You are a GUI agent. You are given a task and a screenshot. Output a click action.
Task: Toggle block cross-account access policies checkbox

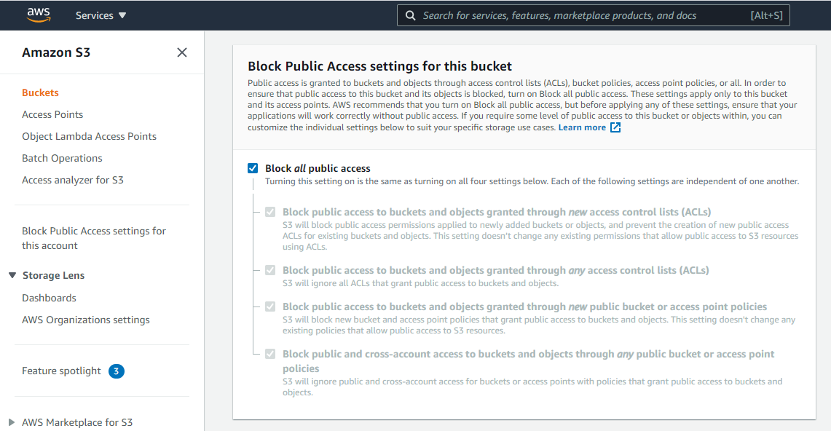270,354
